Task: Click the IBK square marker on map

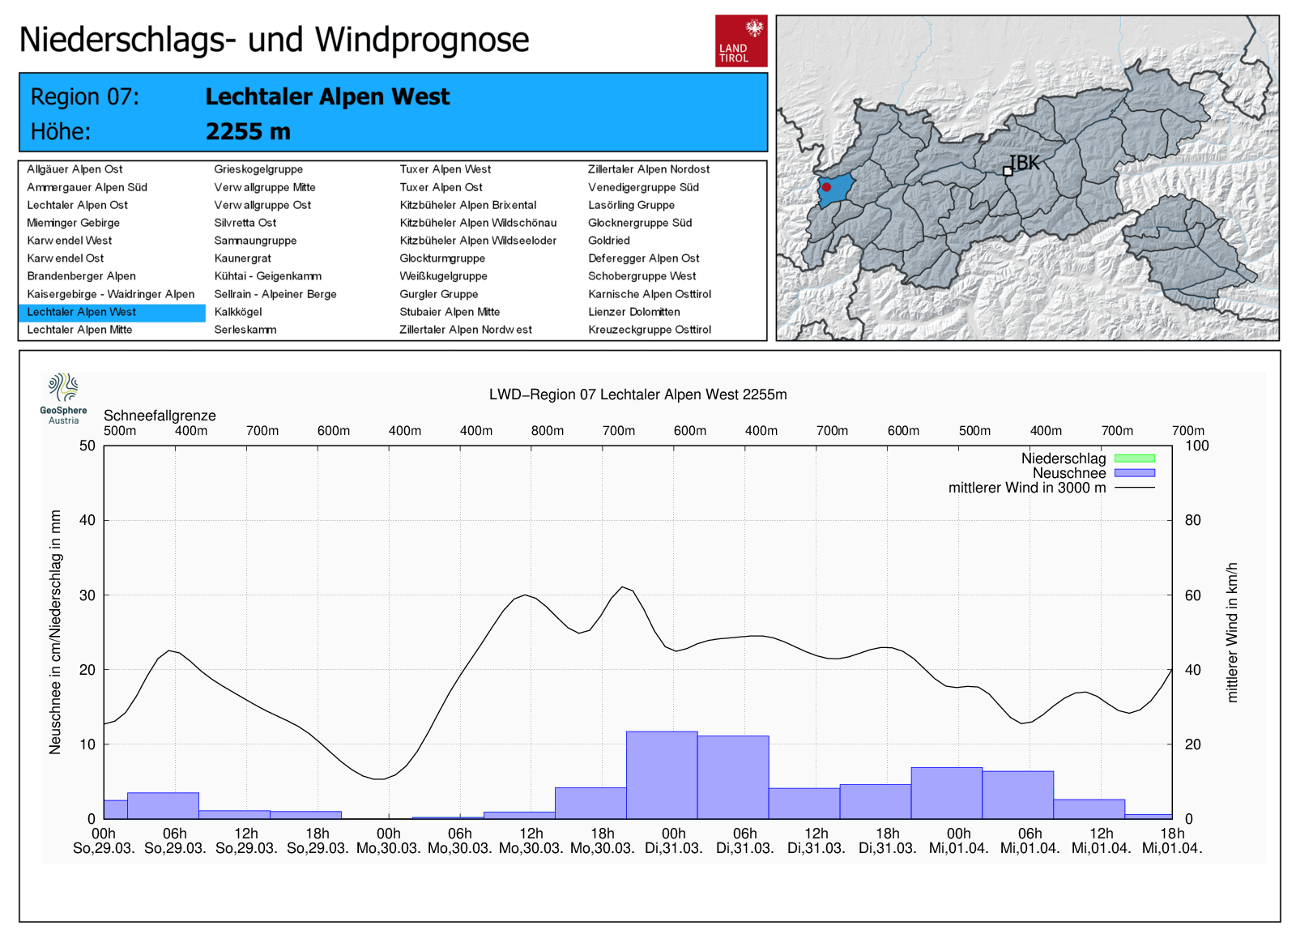Action: (x=1008, y=171)
